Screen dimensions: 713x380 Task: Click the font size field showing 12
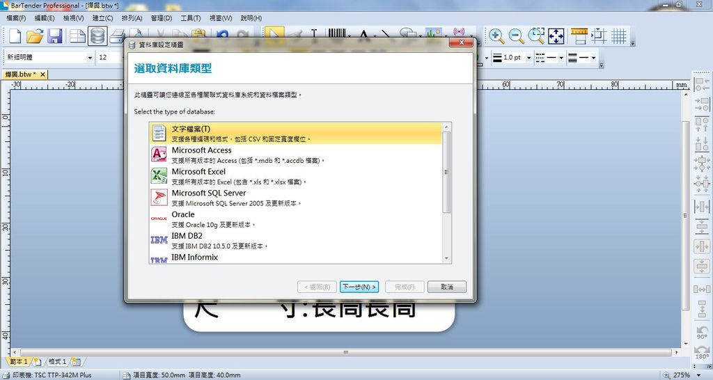(x=109, y=57)
